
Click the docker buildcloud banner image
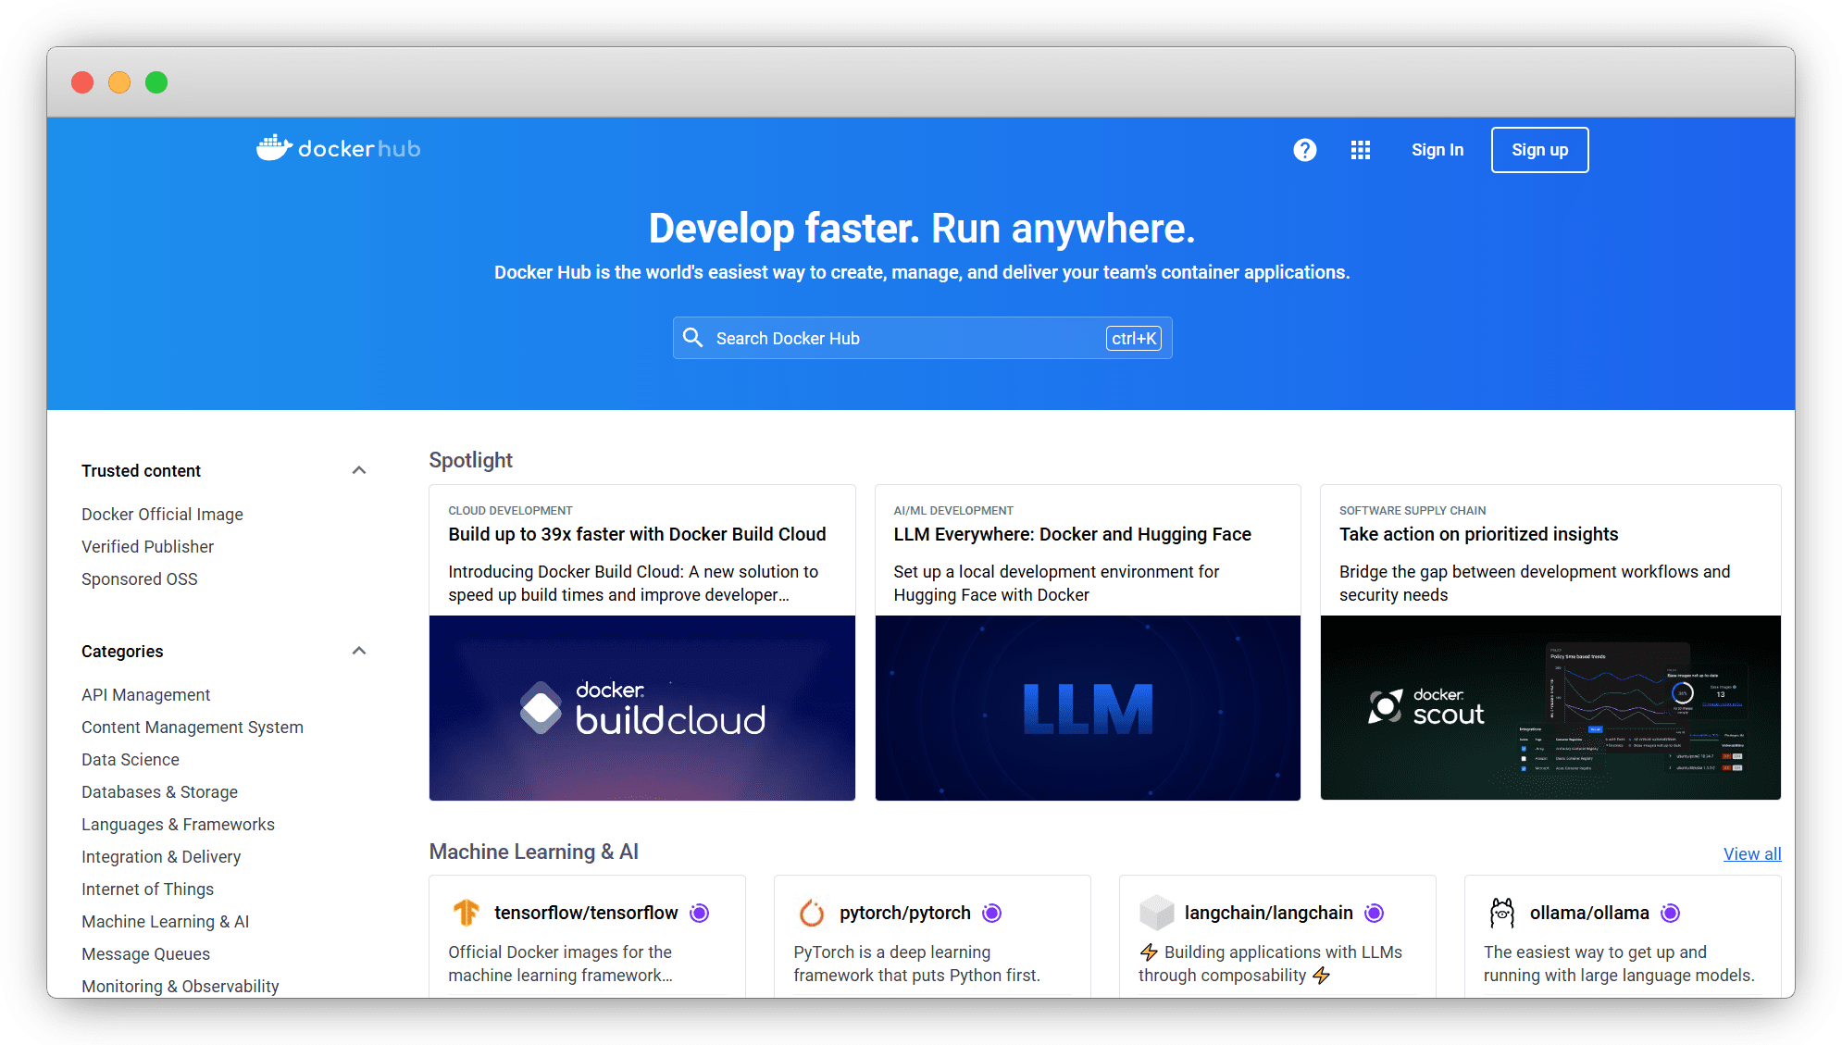[641, 708]
